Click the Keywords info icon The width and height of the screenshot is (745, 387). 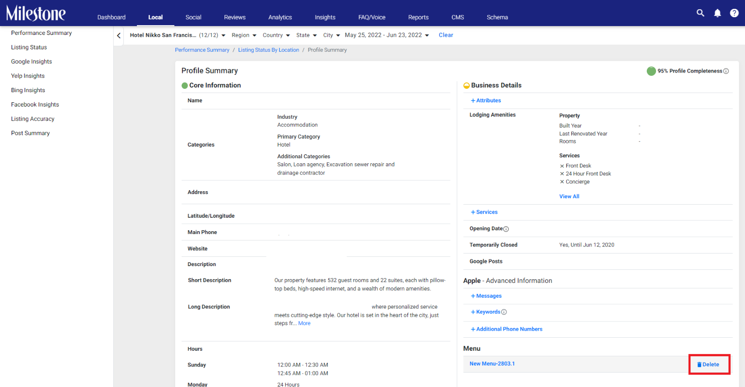tap(504, 312)
